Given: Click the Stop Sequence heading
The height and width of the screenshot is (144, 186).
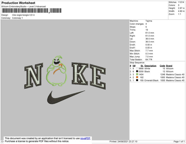Looking at the screenshot, I should (x=137, y=63).
